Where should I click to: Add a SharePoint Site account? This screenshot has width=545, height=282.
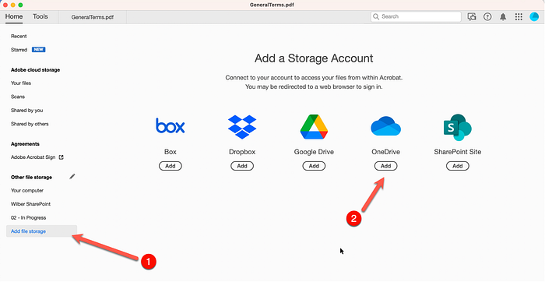click(x=458, y=166)
